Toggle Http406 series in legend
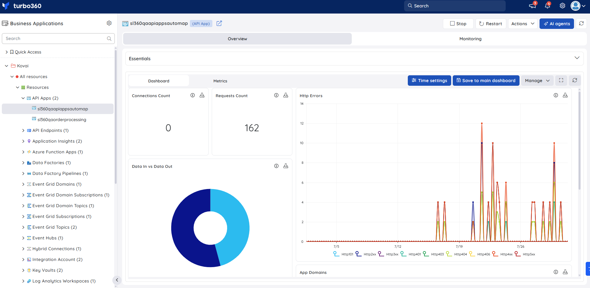The image size is (590, 288). coord(480,254)
